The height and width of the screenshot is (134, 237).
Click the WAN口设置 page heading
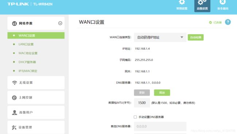92,22
